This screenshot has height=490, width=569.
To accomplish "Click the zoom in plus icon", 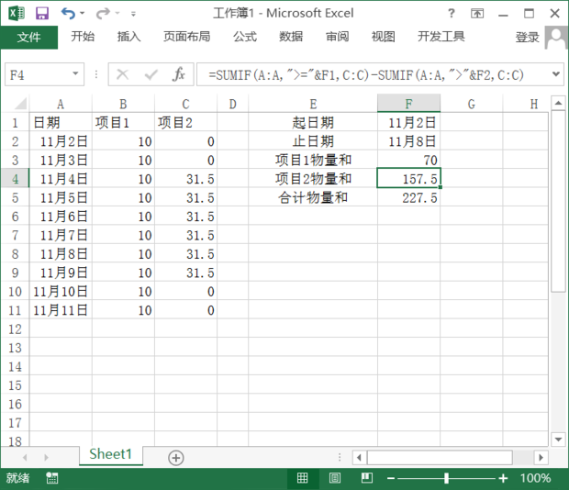I will pos(503,478).
